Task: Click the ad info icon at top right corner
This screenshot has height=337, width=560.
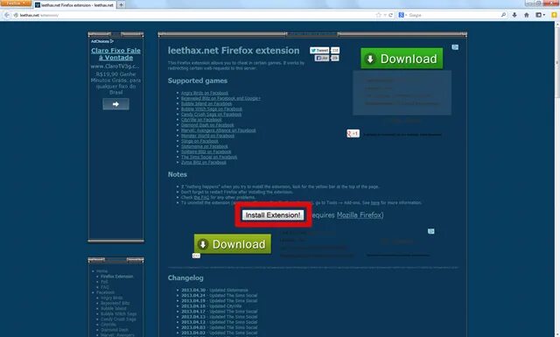Action: [455, 47]
